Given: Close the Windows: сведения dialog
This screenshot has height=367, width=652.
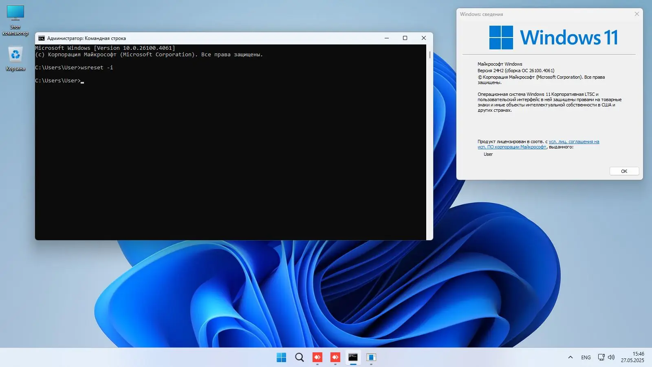Looking at the screenshot, I should pos(637,14).
